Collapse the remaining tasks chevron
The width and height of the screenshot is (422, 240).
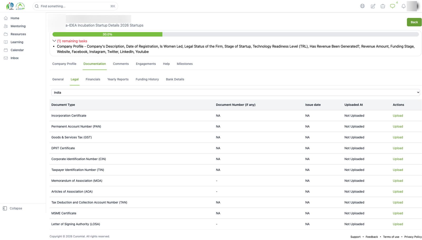click(54, 41)
